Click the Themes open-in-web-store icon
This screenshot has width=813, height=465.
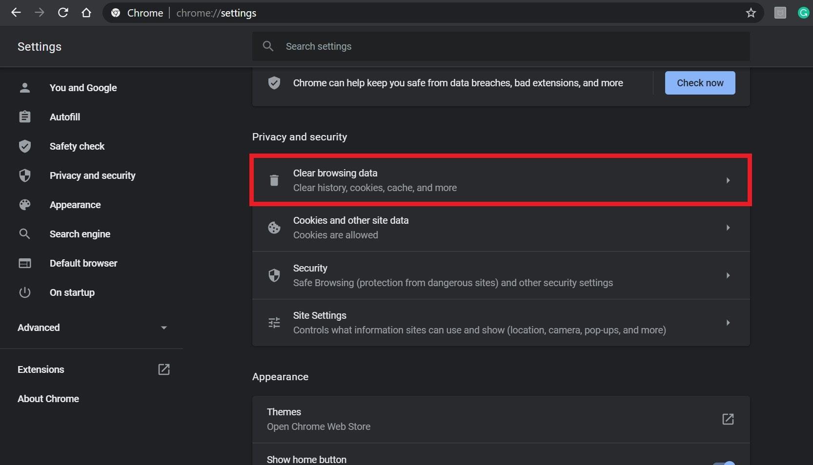click(x=728, y=419)
